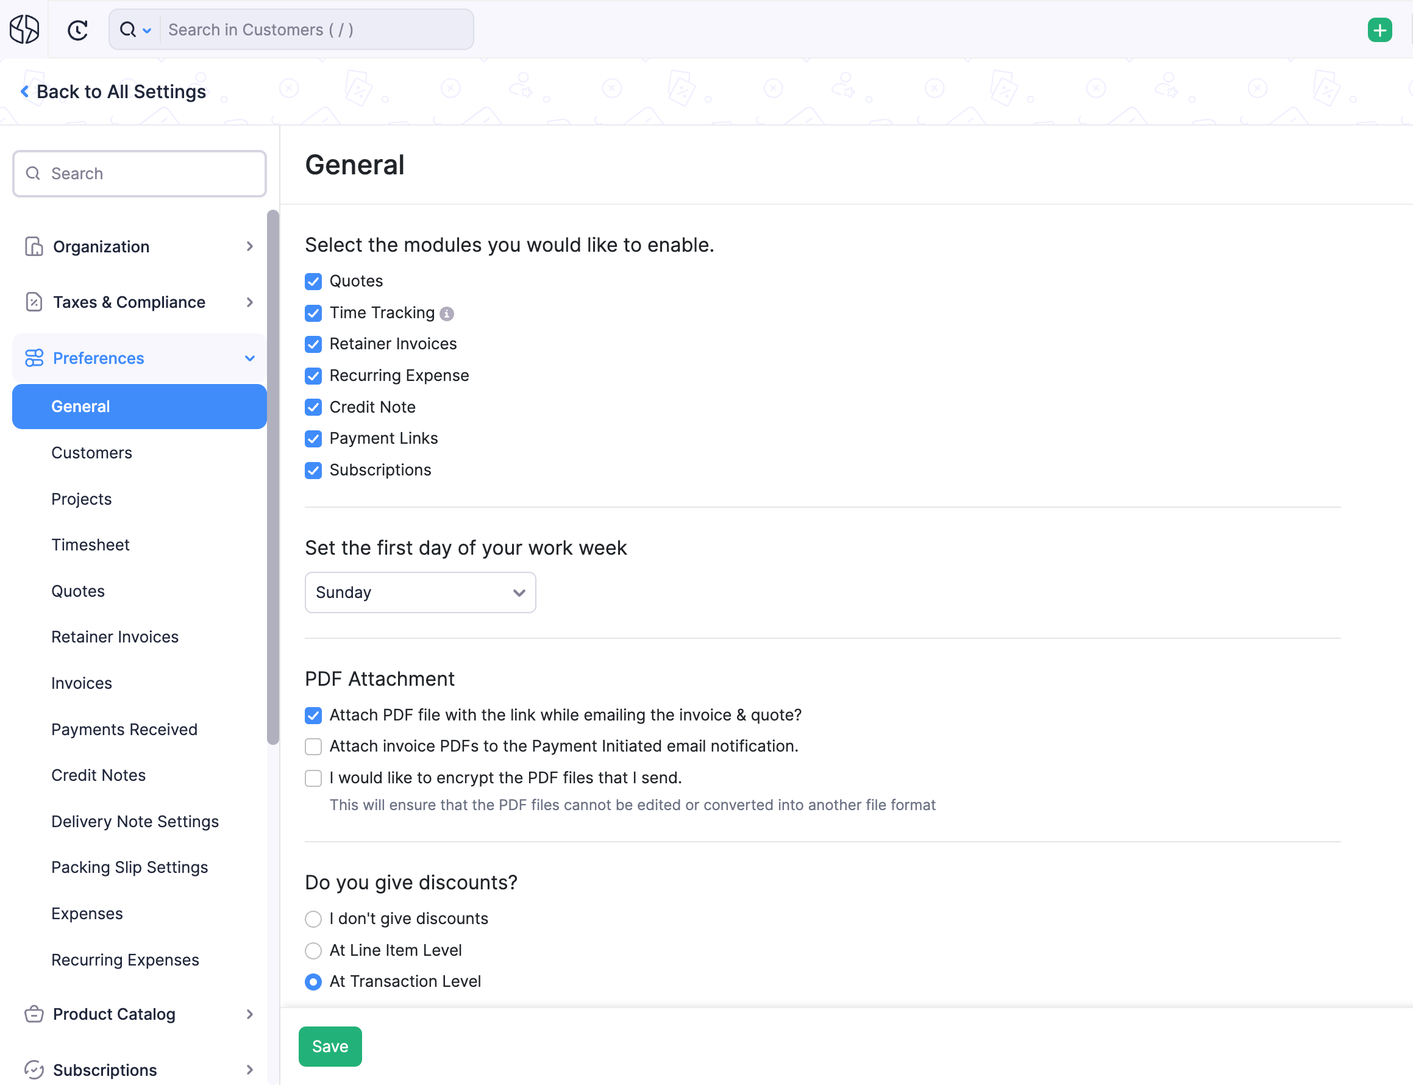
Task: Click the Preferences panel icon
Action: [x=33, y=358]
